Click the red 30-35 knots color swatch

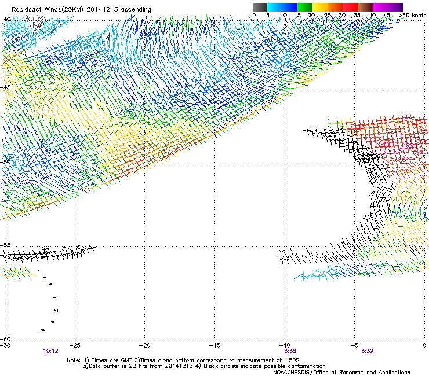coord(350,7)
